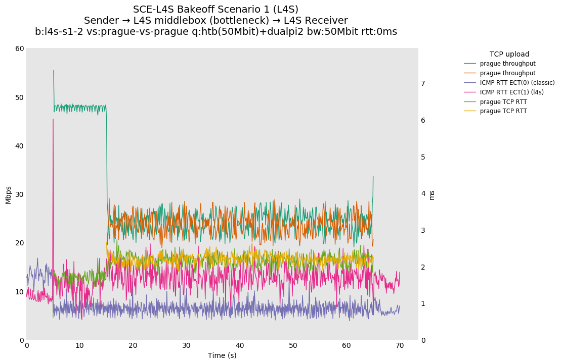Click the Time (s) x-axis label
The image size is (562, 364).
click(222, 355)
